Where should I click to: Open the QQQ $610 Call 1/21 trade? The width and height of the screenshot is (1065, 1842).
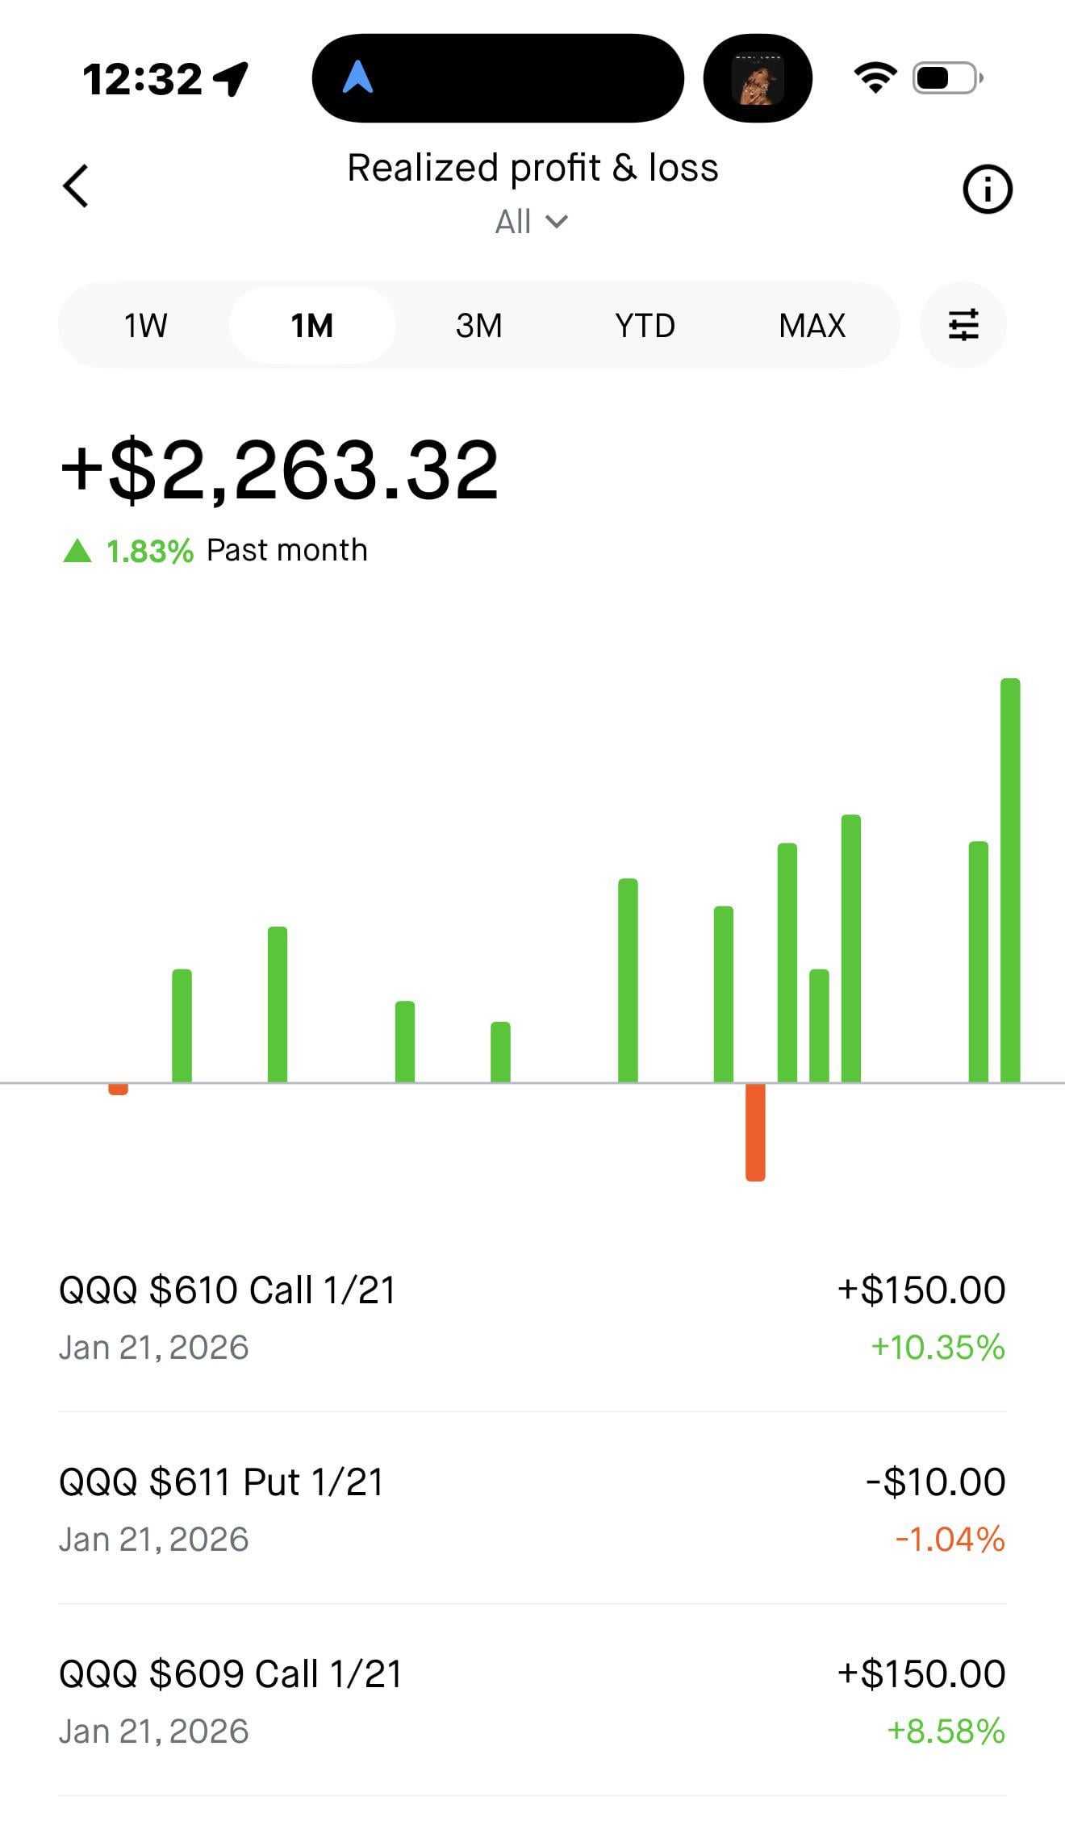click(x=532, y=1317)
